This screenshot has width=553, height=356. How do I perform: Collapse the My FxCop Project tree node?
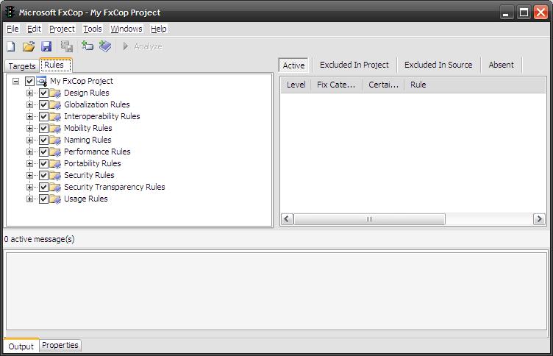[16, 81]
